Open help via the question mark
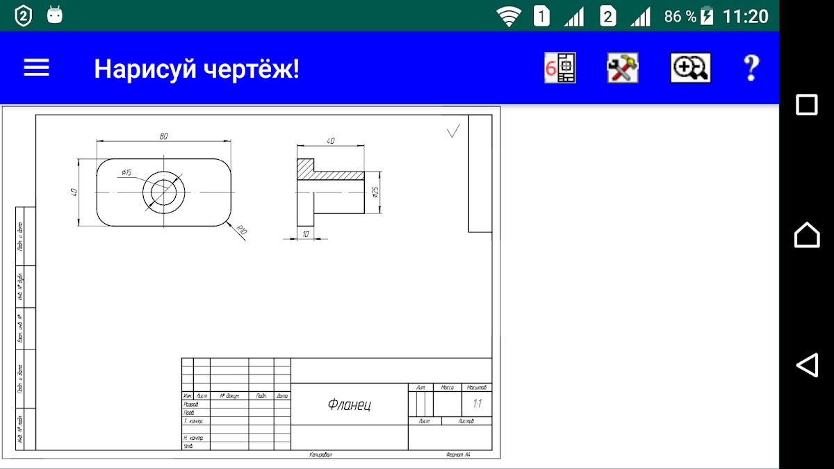The image size is (834, 469). (751, 68)
